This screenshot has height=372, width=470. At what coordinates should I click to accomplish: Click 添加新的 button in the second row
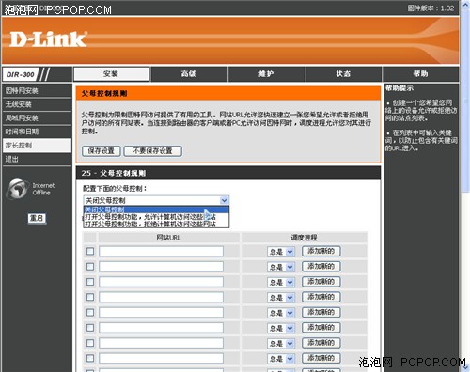point(321,267)
